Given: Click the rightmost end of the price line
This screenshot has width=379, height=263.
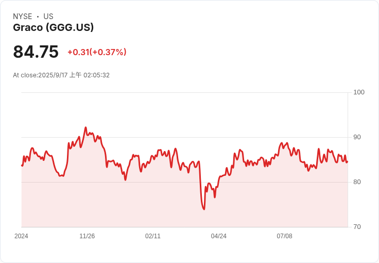Looking at the screenshot, I should coord(347,162).
